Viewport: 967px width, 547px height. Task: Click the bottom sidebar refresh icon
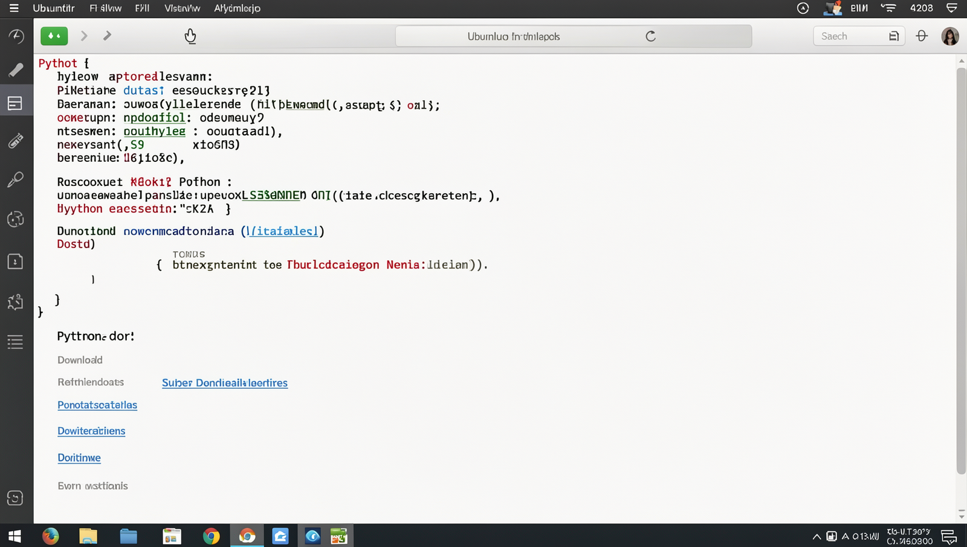click(x=15, y=498)
